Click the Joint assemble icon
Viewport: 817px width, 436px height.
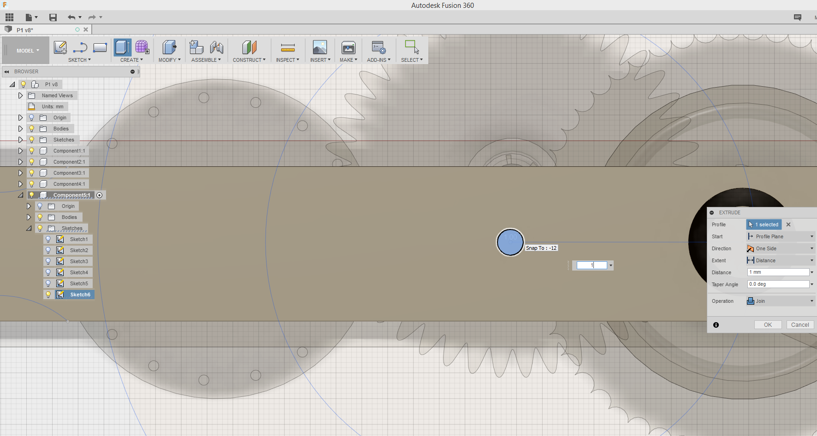(x=216, y=47)
